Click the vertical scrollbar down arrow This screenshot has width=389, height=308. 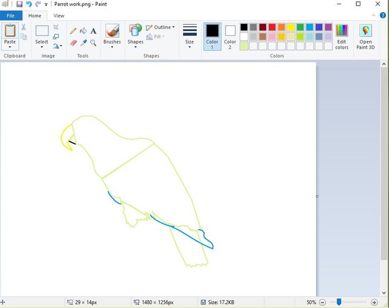384,293
